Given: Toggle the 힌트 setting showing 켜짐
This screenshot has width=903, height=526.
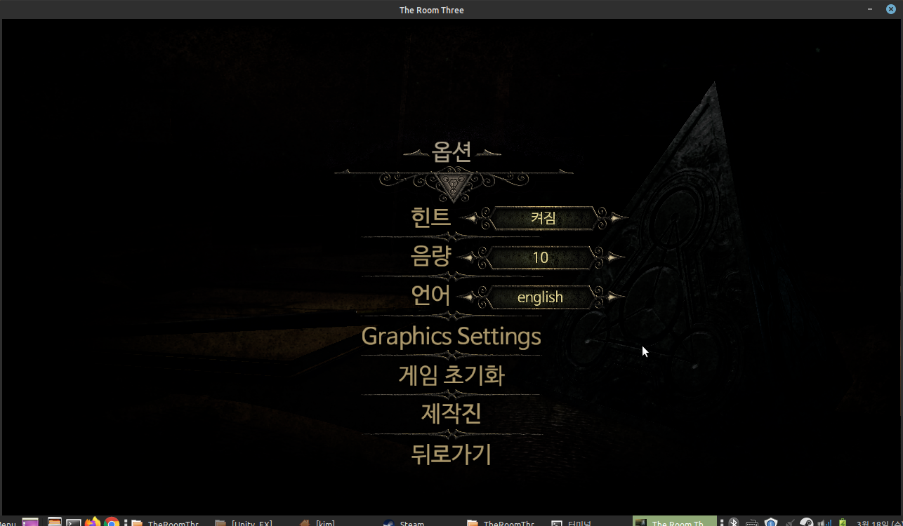Looking at the screenshot, I should click(x=543, y=218).
